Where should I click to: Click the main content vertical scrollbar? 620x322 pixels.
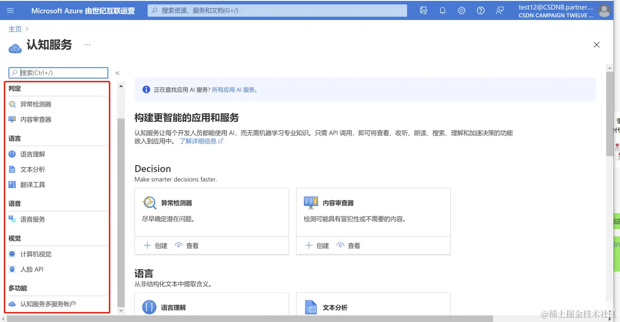pos(610,114)
